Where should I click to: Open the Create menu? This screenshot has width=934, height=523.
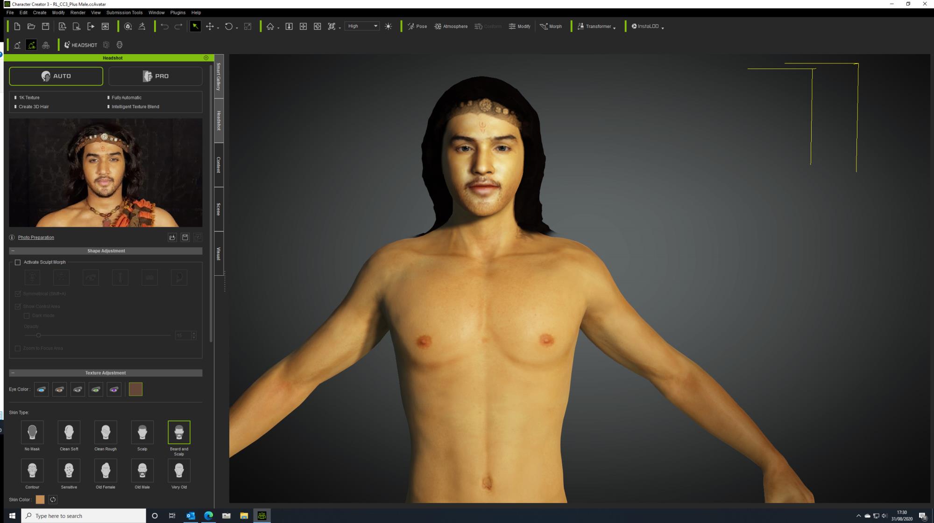click(40, 13)
